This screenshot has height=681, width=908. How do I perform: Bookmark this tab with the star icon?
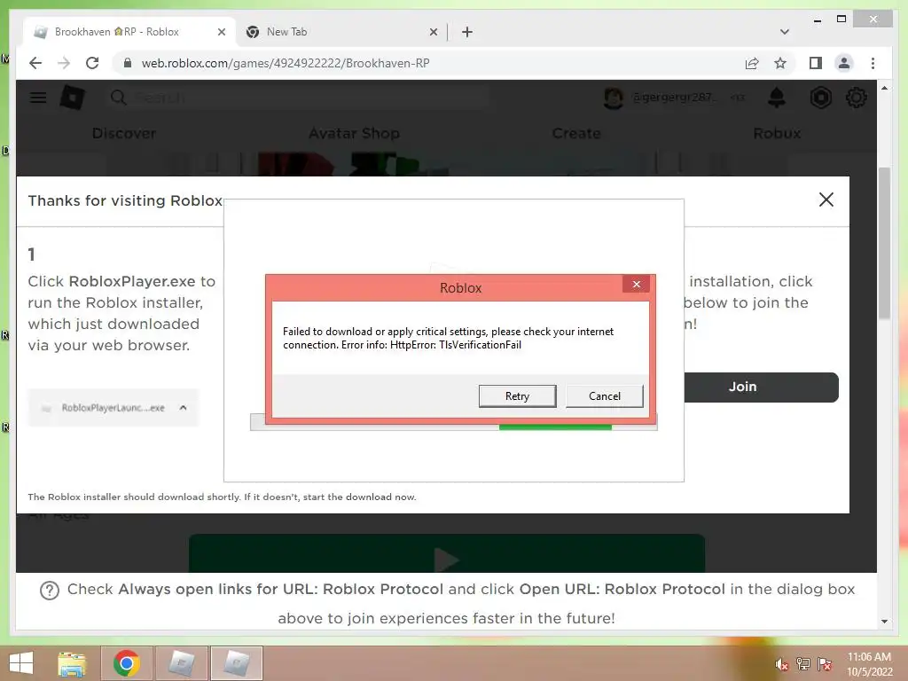(780, 63)
